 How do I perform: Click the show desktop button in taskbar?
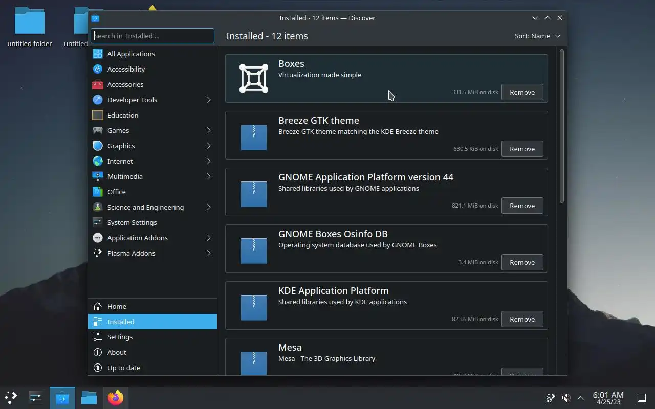(641, 397)
